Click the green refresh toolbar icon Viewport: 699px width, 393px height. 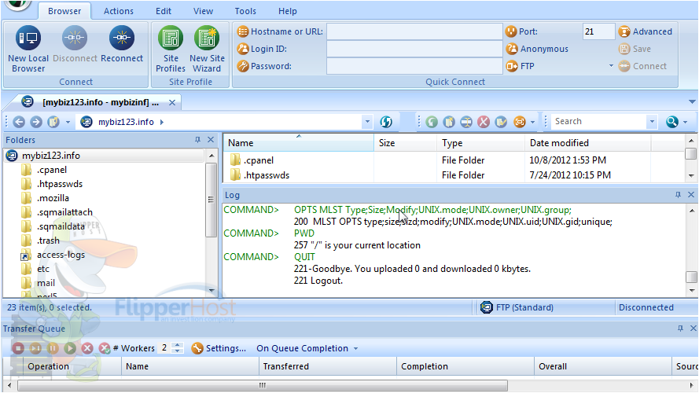click(x=432, y=122)
